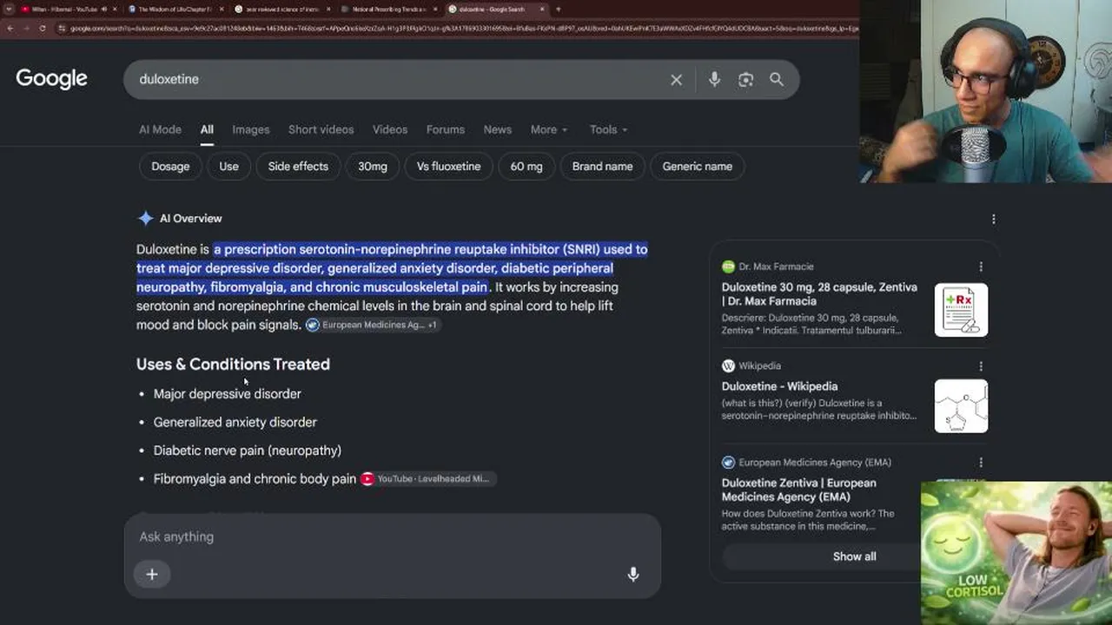Click the plus button in Ask anything box

point(152,574)
